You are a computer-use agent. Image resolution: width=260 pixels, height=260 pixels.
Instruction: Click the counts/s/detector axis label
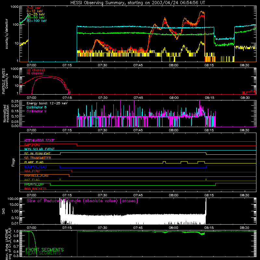[x=6, y=34]
